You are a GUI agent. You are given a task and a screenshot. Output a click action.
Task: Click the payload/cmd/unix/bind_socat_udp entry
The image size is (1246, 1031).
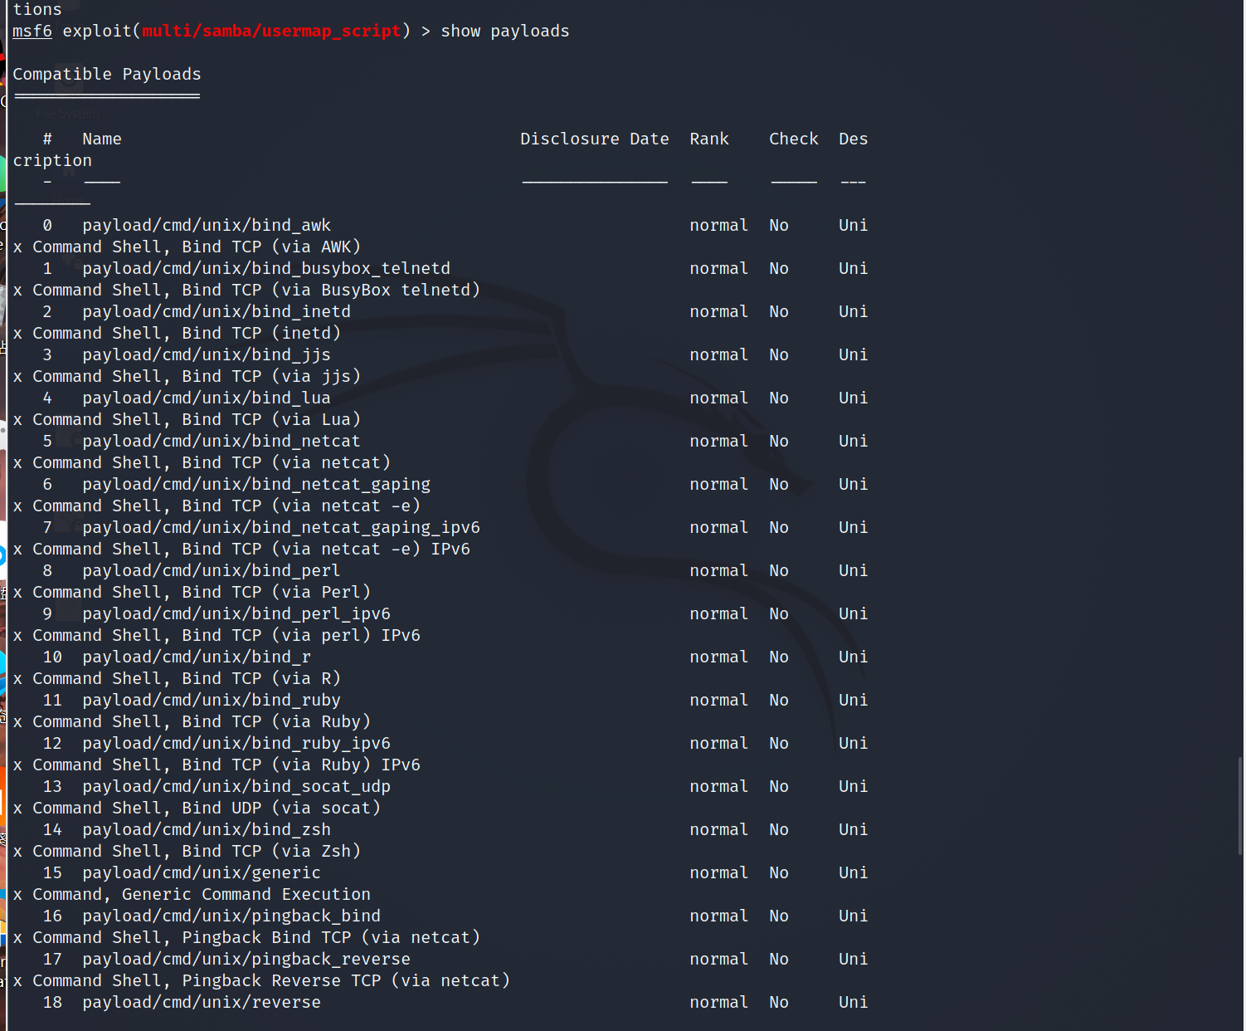click(x=236, y=786)
